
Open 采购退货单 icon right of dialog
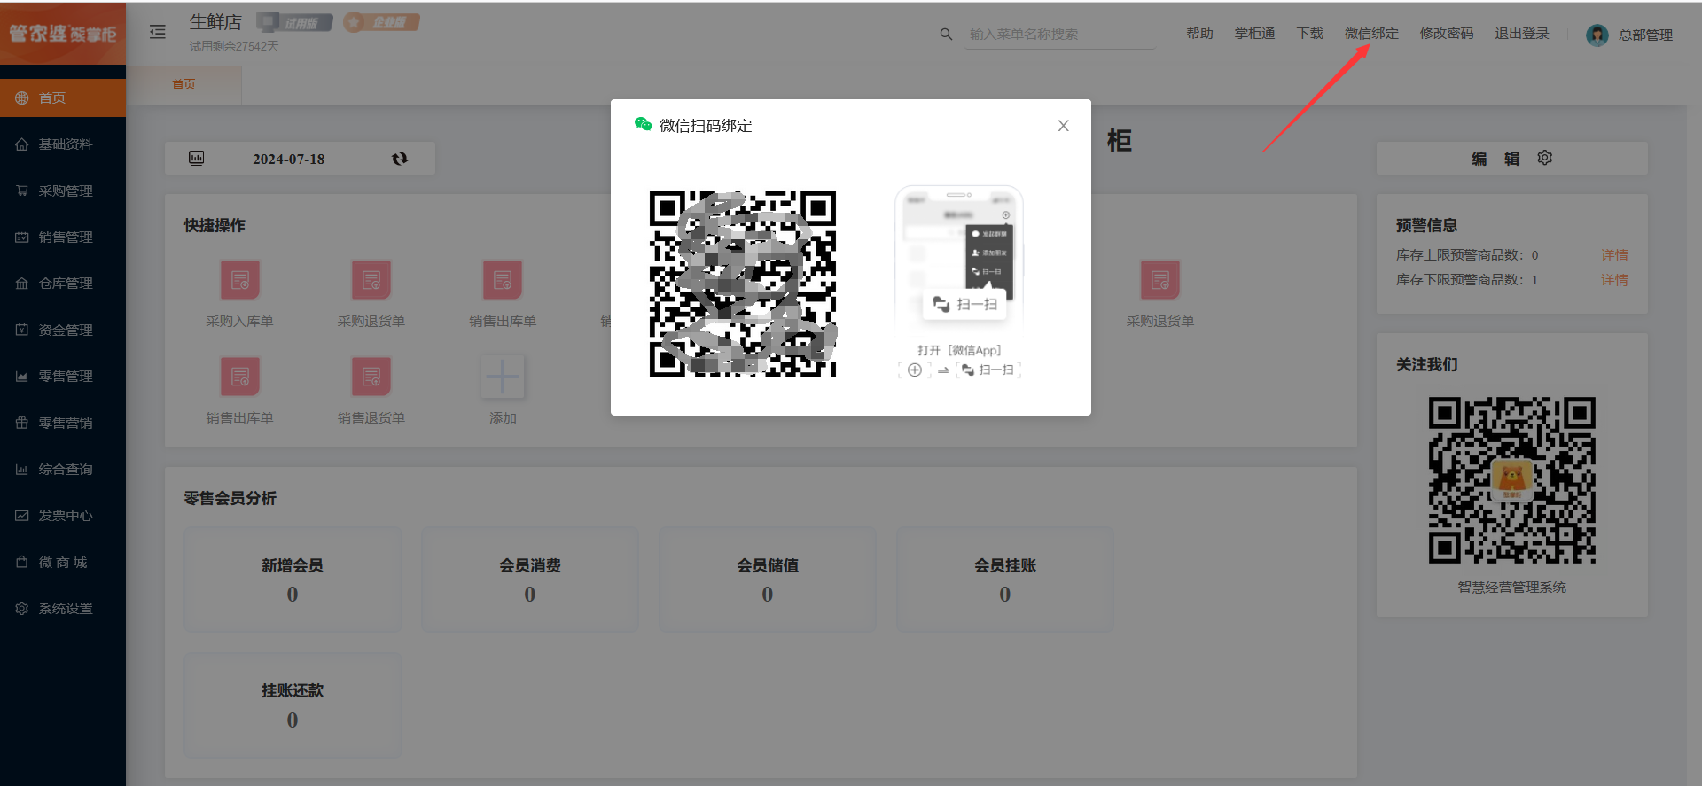click(1160, 280)
